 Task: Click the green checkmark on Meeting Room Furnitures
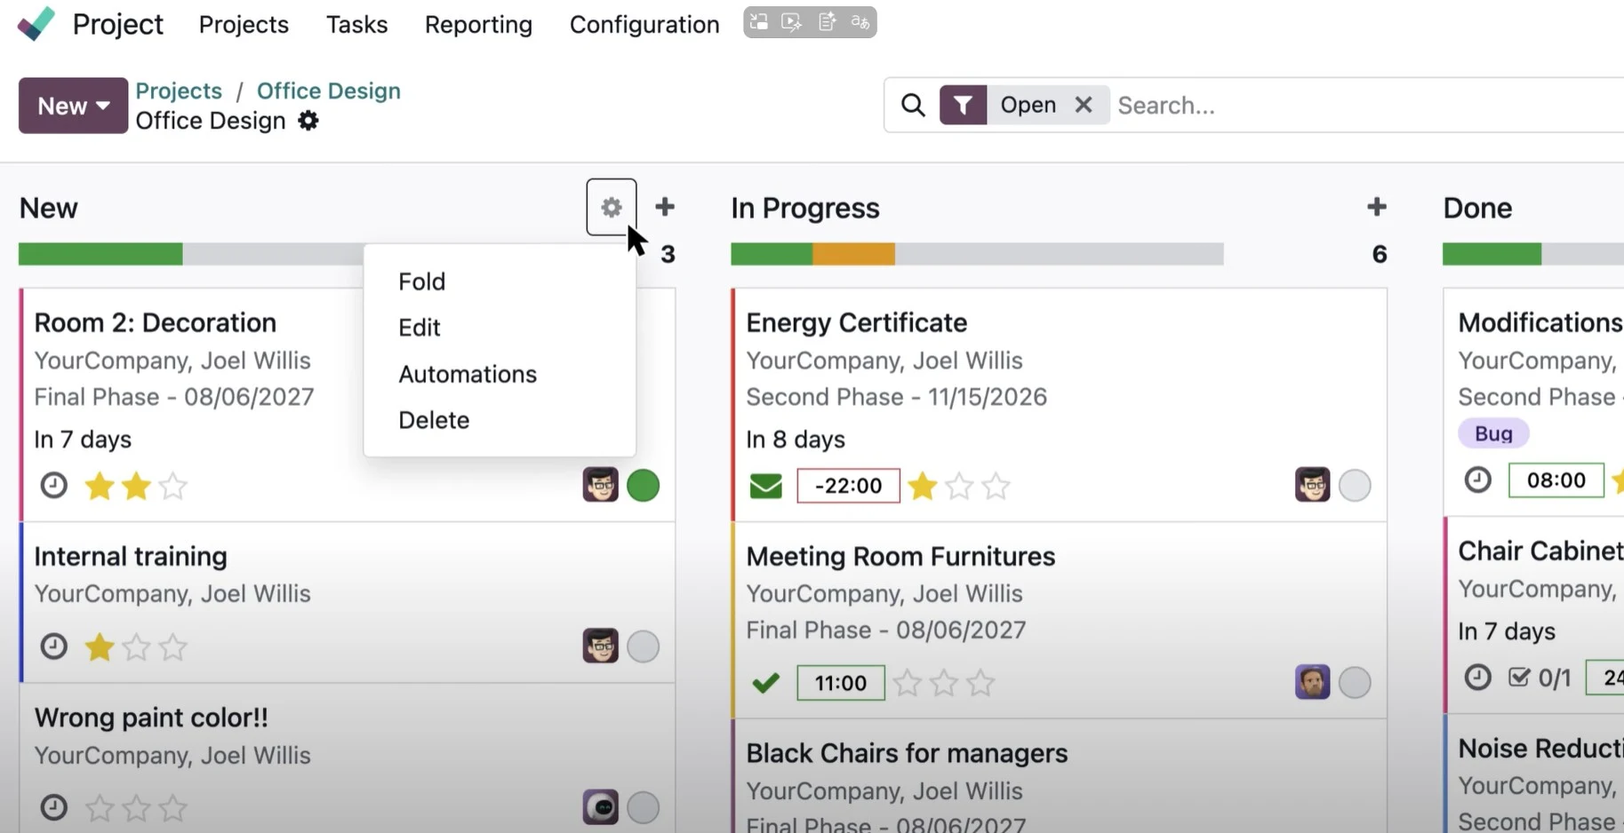pos(765,683)
